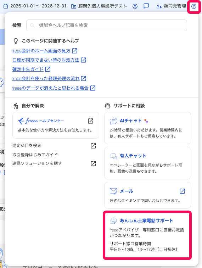
Task: Open link freee会計を使った経理処理の流れ
Action: pyautogui.click(x=46, y=78)
